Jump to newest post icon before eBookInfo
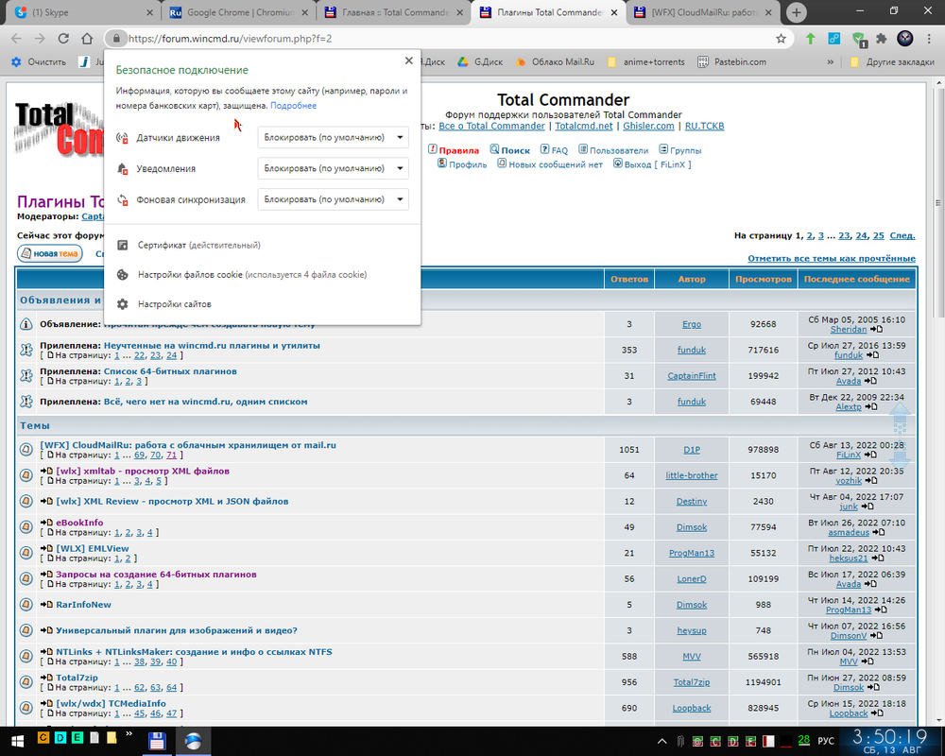This screenshot has width=945, height=756. point(46,523)
